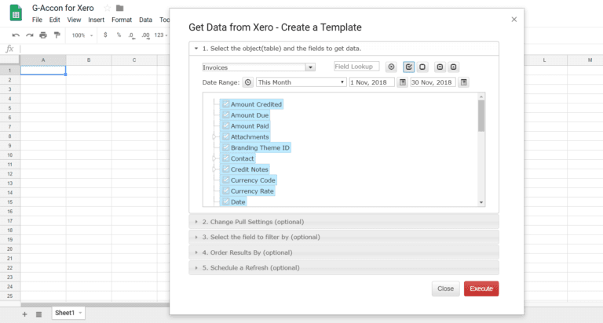
Task: Increase decimal places
Action: click(145, 35)
